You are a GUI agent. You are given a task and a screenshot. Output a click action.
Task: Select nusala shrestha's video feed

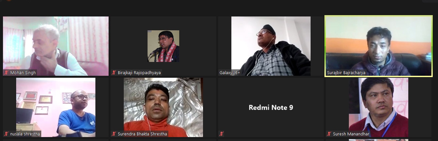(x=56, y=107)
